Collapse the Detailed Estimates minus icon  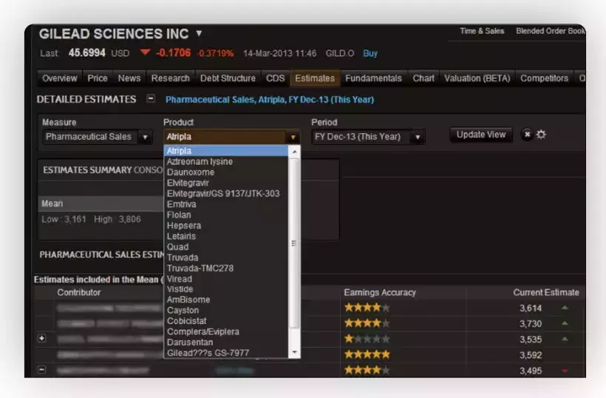151,98
